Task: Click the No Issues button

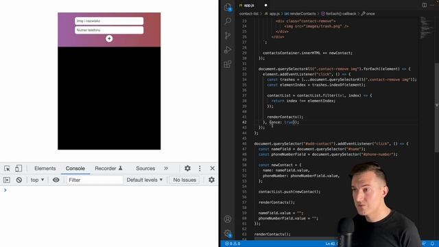Action: pos(185,180)
